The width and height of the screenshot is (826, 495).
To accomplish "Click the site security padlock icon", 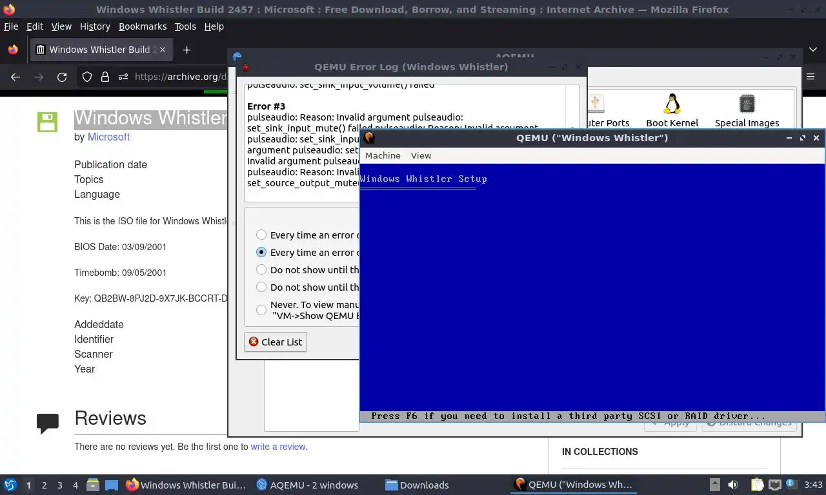I will (105, 77).
